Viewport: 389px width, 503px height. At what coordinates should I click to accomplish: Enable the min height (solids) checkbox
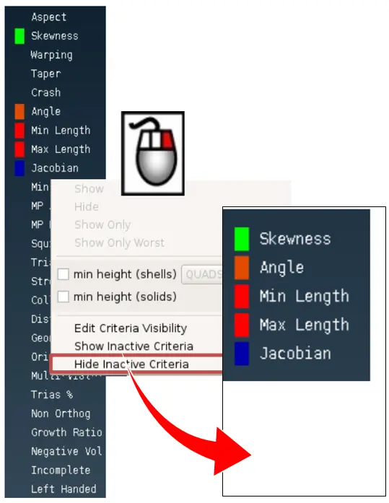coord(64,297)
